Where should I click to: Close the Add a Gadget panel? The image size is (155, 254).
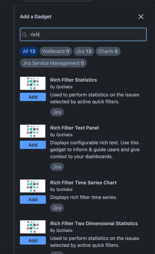141,17
